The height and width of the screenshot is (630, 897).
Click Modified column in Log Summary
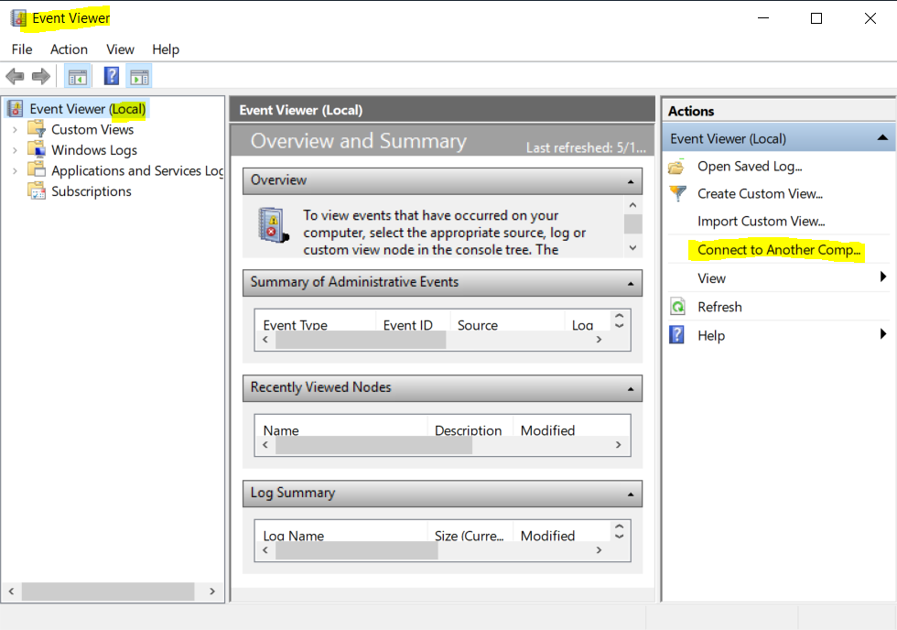(x=547, y=536)
